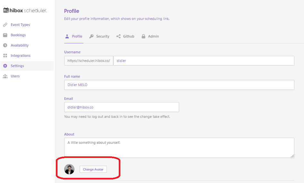Click the Github share icon
This screenshot has height=183, width=304.
click(x=118, y=37)
